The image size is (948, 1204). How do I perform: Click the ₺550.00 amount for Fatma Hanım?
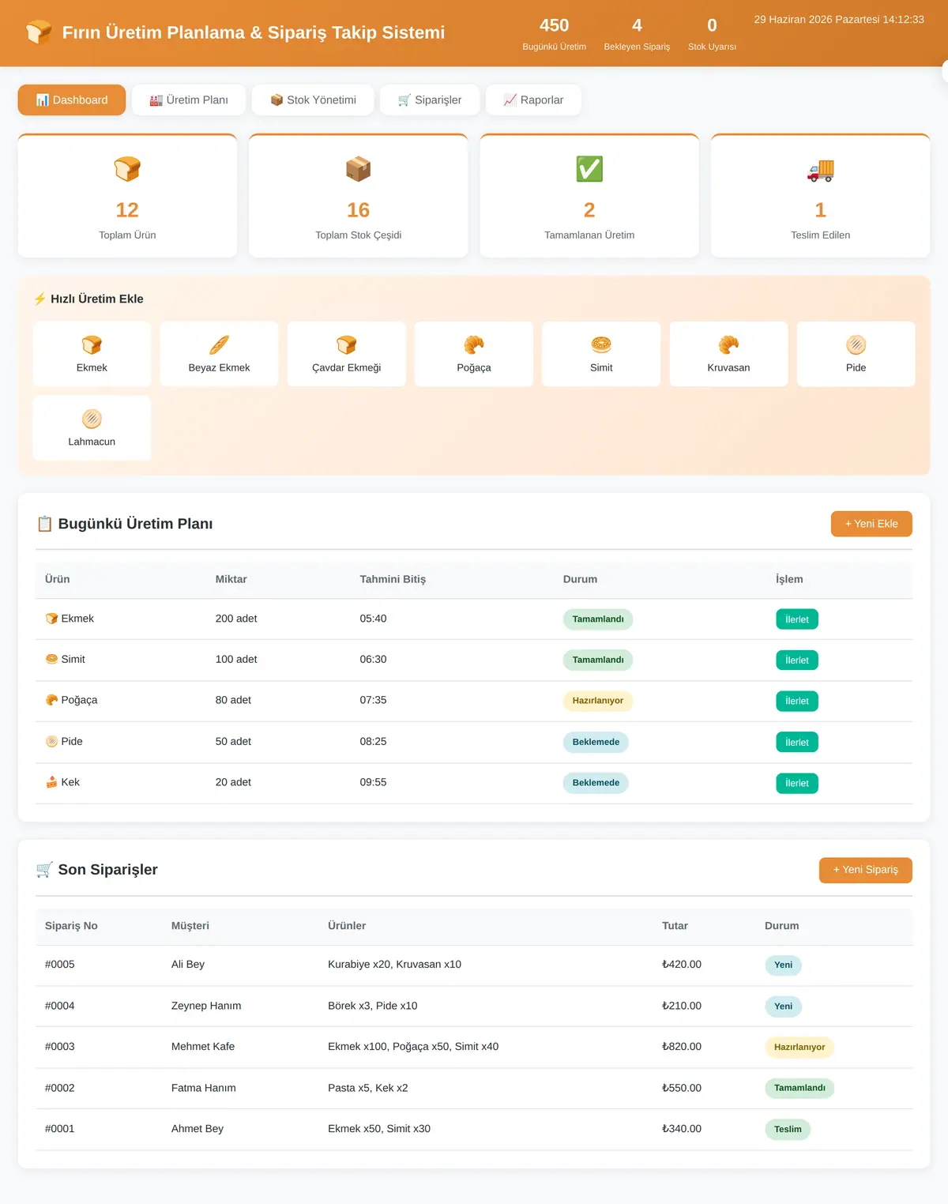682,1088
